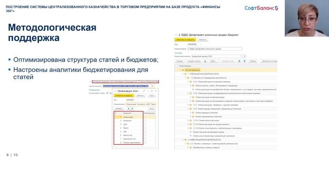This screenshot has width=329, height=185.
Task: Click the Заполнить по бюд... button
Action: (x=269, y=61)
